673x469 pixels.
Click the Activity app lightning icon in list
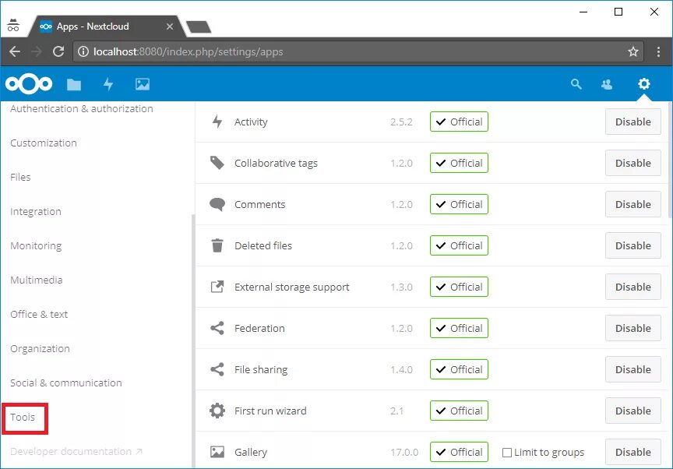[x=217, y=122]
